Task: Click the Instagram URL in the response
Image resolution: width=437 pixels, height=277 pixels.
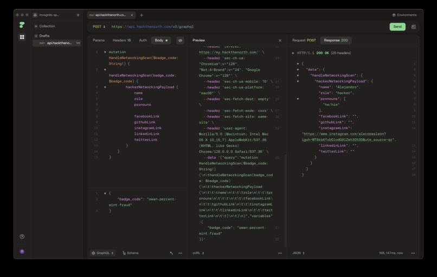Action: tap(349, 137)
